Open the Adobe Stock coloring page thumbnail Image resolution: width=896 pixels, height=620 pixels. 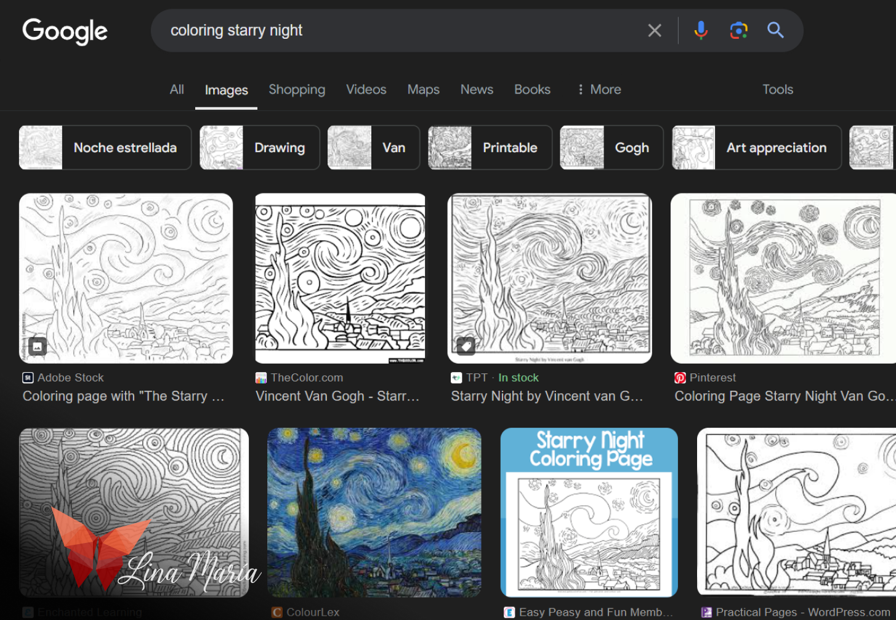[x=126, y=279]
